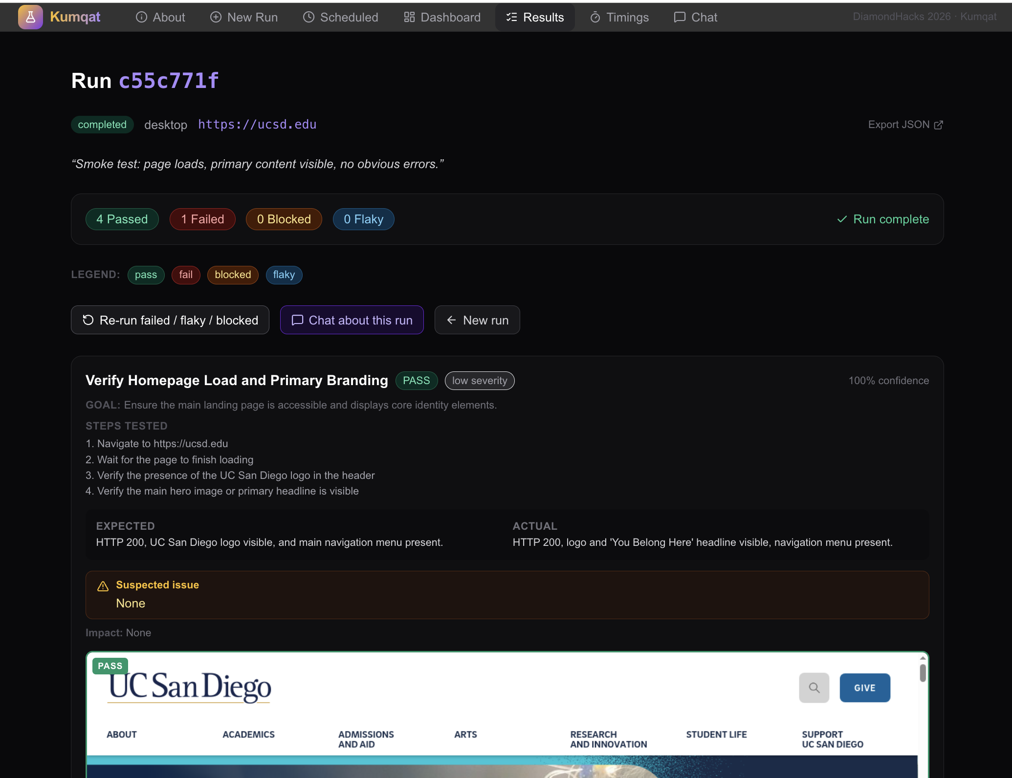Click the Chat speech bubble icon in navbar
The height and width of the screenshot is (778, 1012).
click(680, 17)
